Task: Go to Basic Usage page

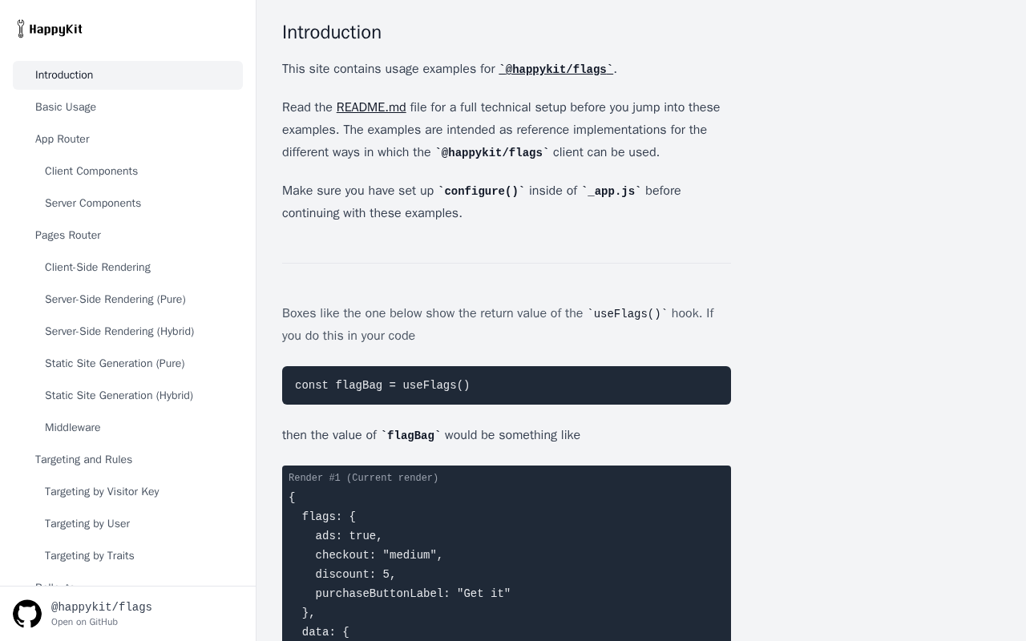Action: (x=66, y=107)
